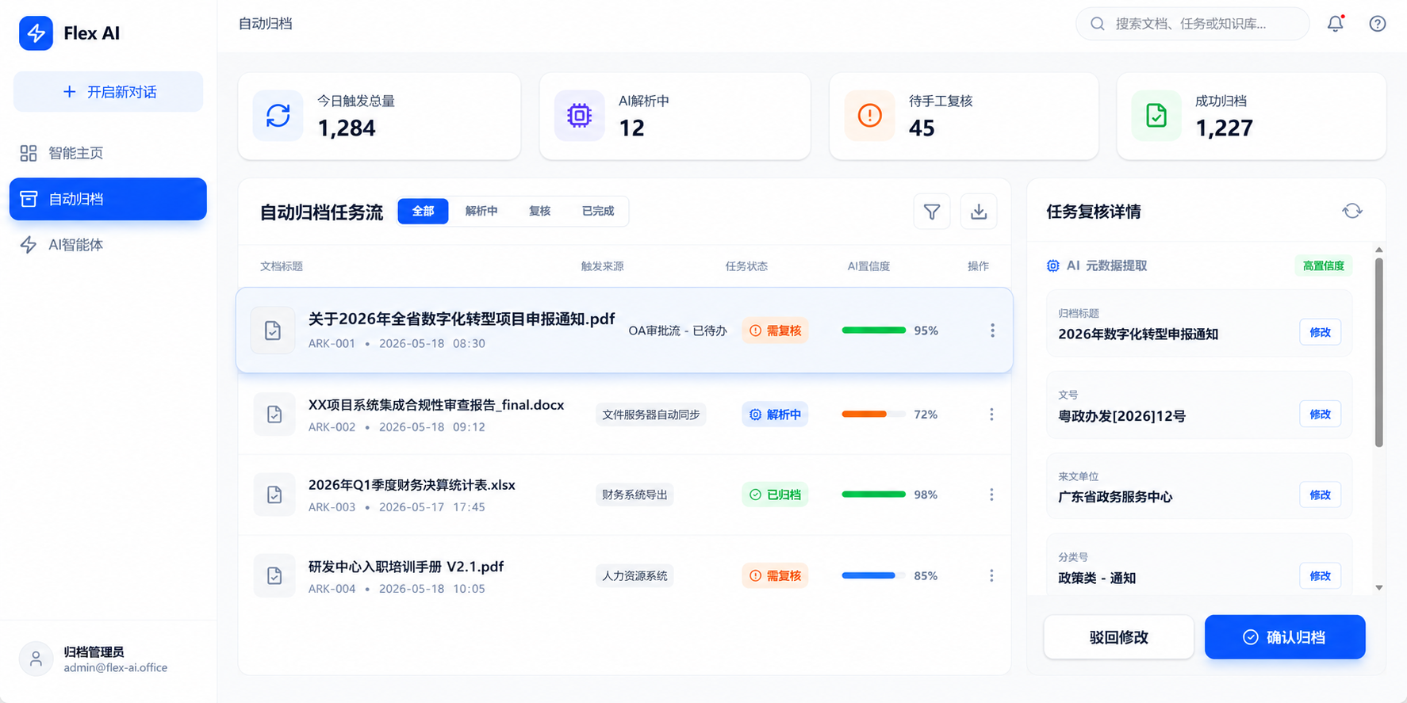Click the Flex AI lightning logo
Viewport: 1407px width, 703px height.
[x=36, y=33]
